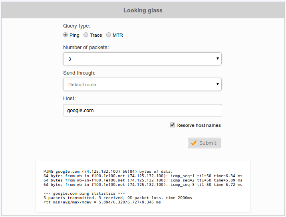The image size is (286, 217).
Task: Click the 'Resolve host names' label text
Action: point(199,125)
